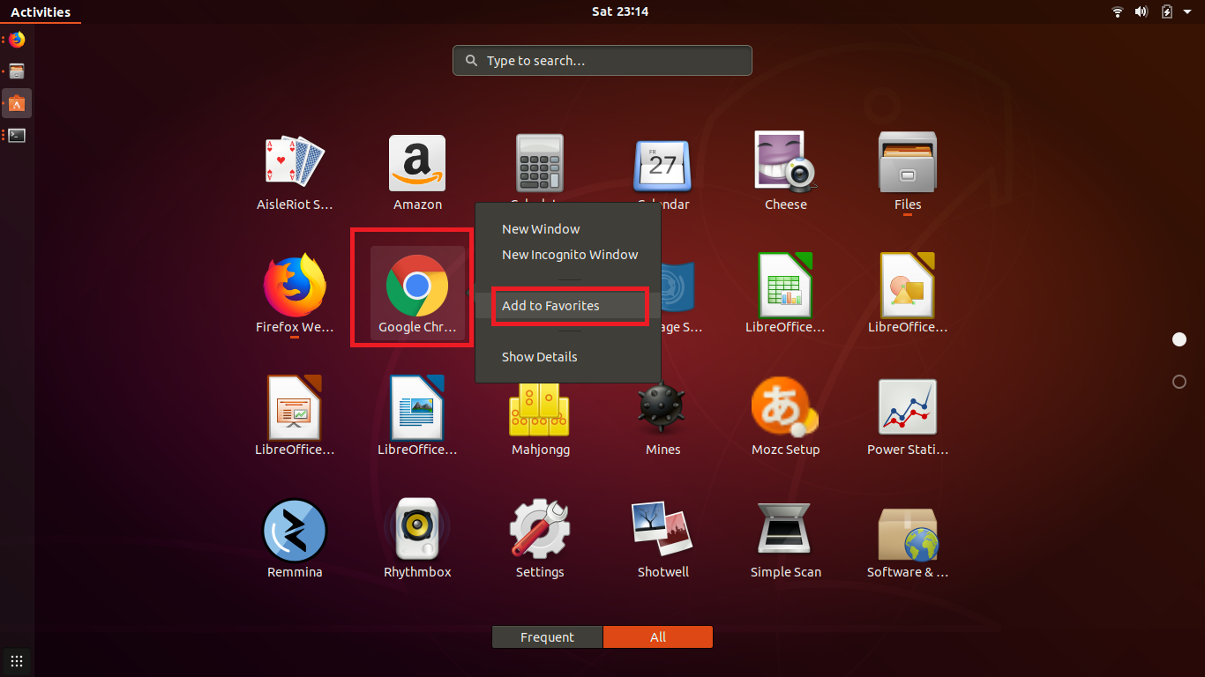
Task: Click the Type to search field
Action: [x=602, y=61]
